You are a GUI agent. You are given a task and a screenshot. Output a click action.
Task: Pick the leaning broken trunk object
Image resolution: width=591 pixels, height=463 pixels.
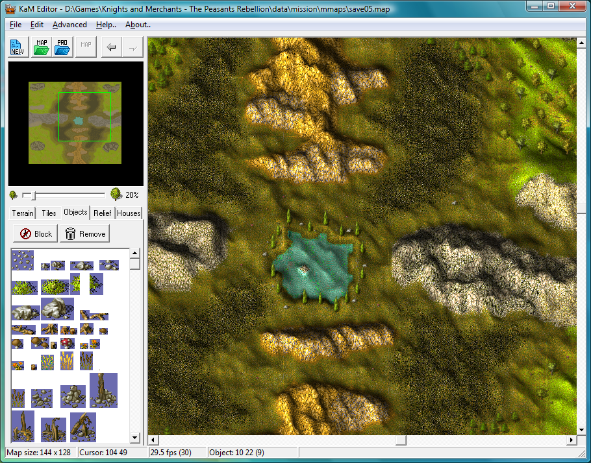83,427
